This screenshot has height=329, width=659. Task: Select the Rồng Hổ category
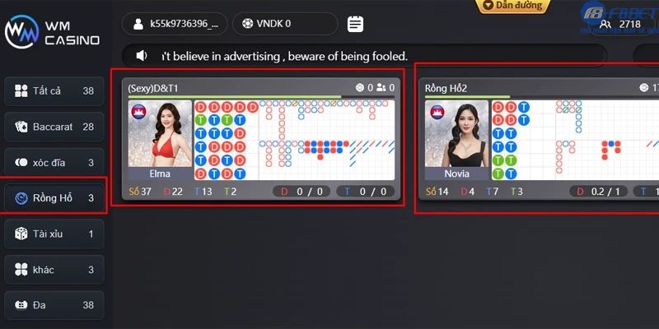[x=54, y=198]
